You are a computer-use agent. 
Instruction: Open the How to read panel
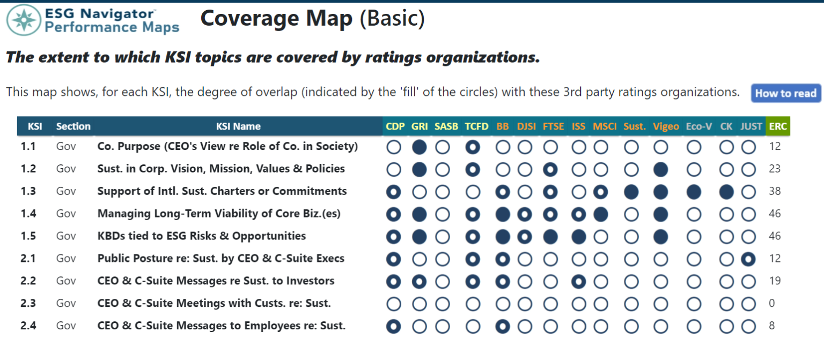pyautogui.click(x=785, y=93)
